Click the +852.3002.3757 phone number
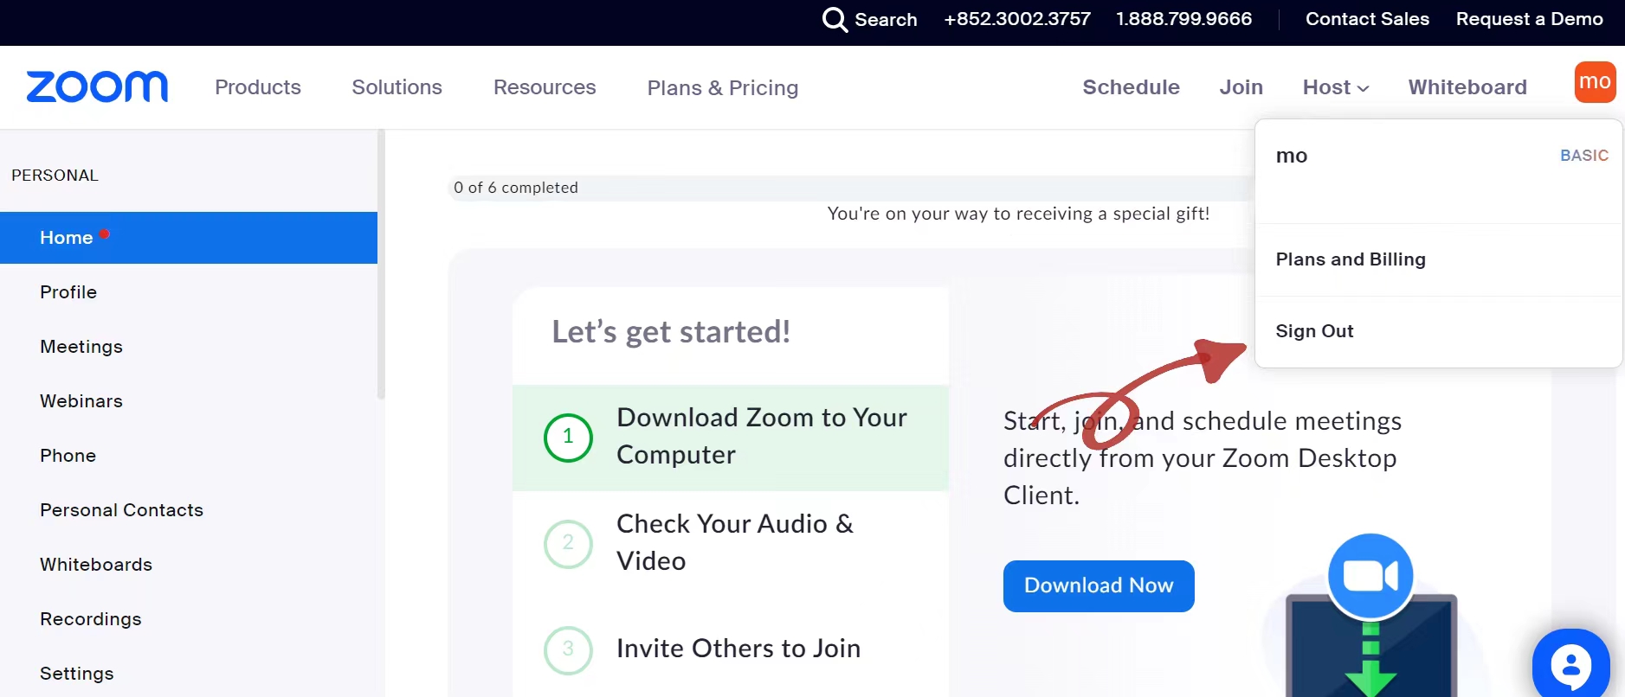Screen dimensions: 1625x697 [1017, 19]
